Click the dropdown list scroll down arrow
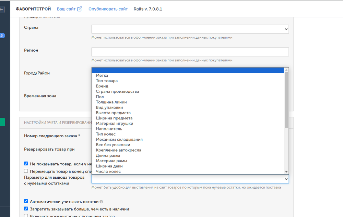The width and height of the screenshot is (343, 217). (x=286, y=171)
